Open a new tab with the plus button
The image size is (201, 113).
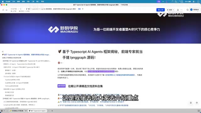coord(52,111)
